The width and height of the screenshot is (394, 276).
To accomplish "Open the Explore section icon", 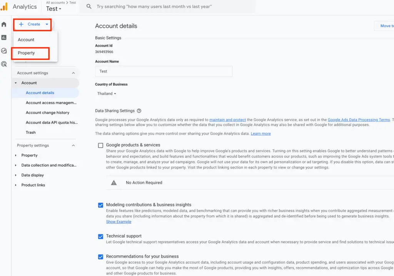I will click(x=4, y=50).
